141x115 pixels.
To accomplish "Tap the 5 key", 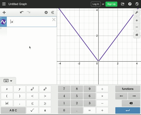I will tap(77, 96).
